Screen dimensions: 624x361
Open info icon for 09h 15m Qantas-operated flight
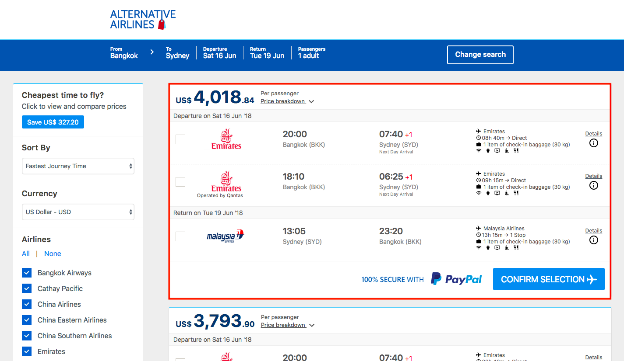tap(593, 185)
